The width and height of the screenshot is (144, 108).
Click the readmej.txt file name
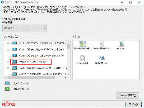82,63
